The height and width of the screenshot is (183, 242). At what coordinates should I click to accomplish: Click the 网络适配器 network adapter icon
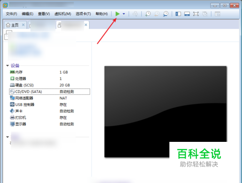click(x=12, y=98)
